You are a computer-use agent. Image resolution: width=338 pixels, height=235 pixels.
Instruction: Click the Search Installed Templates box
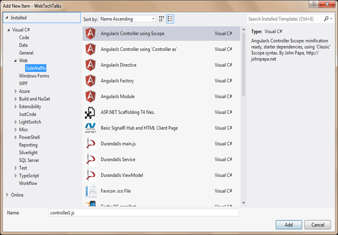(x=284, y=19)
